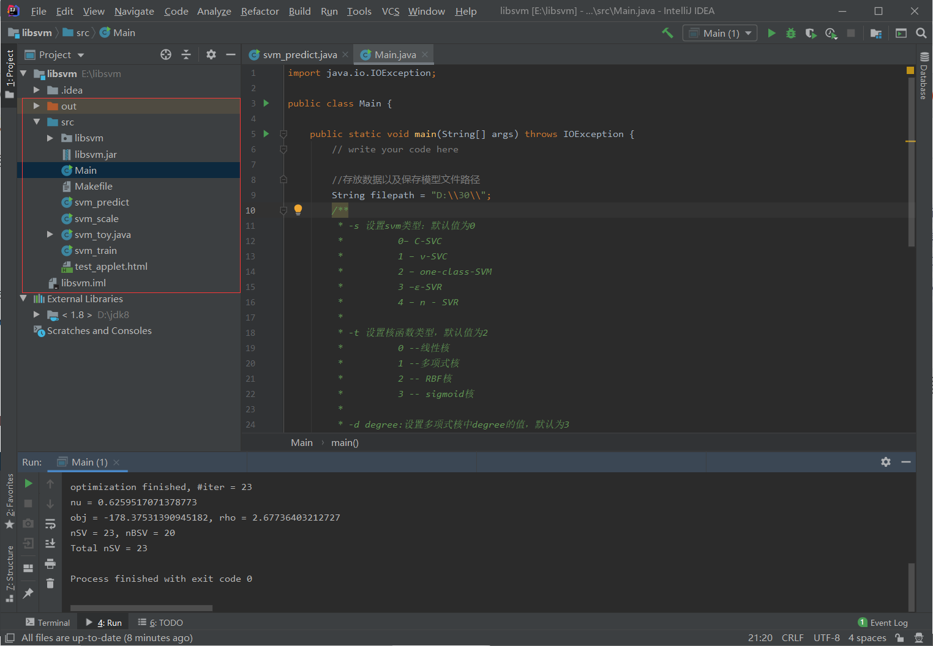Print the Run console output
Viewport: 933px width, 646px height.
pyautogui.click(x=50, y=563)
